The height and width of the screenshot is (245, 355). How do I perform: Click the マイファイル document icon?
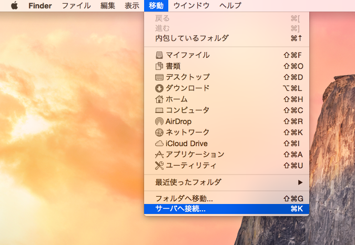pyautogui.click(x=159, y=55)
